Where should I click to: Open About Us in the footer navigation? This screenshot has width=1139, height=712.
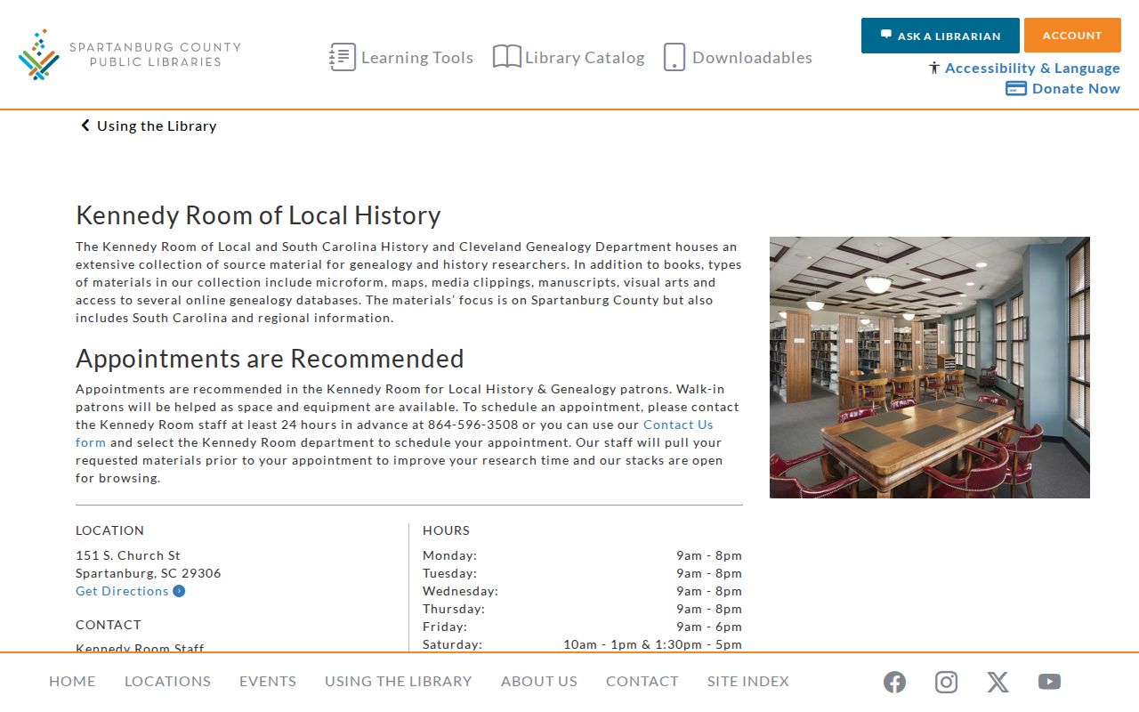coord(539,681)
